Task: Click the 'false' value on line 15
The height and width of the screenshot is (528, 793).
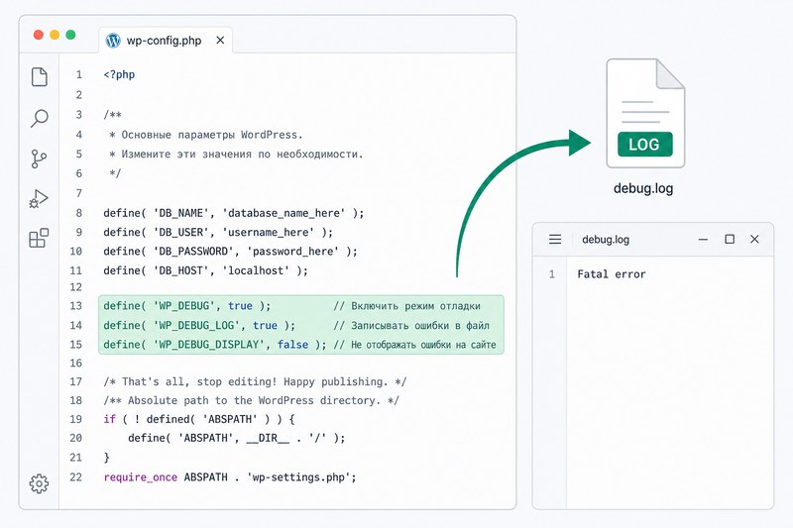Action: coord(292,345)
